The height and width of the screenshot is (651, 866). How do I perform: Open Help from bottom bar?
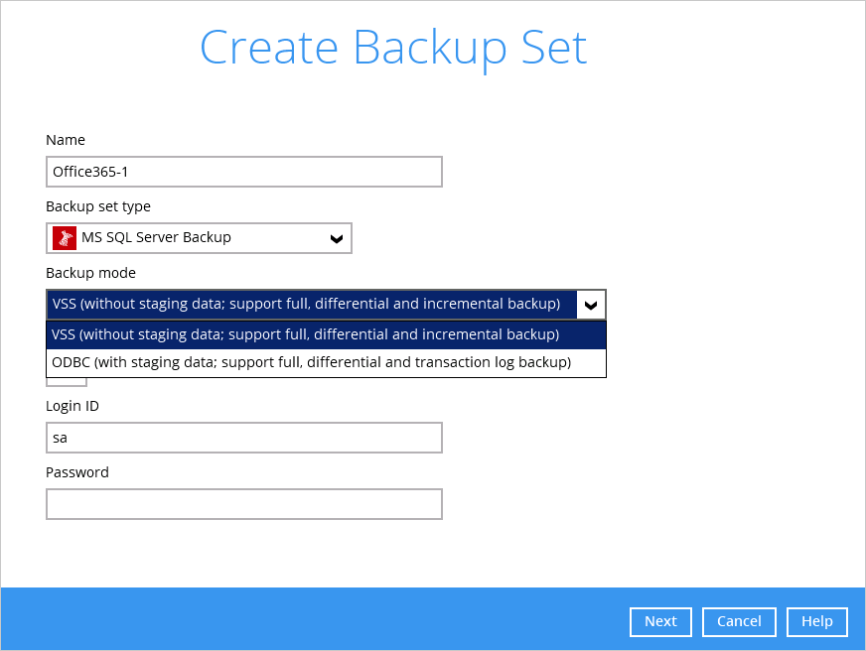[817, 622]
